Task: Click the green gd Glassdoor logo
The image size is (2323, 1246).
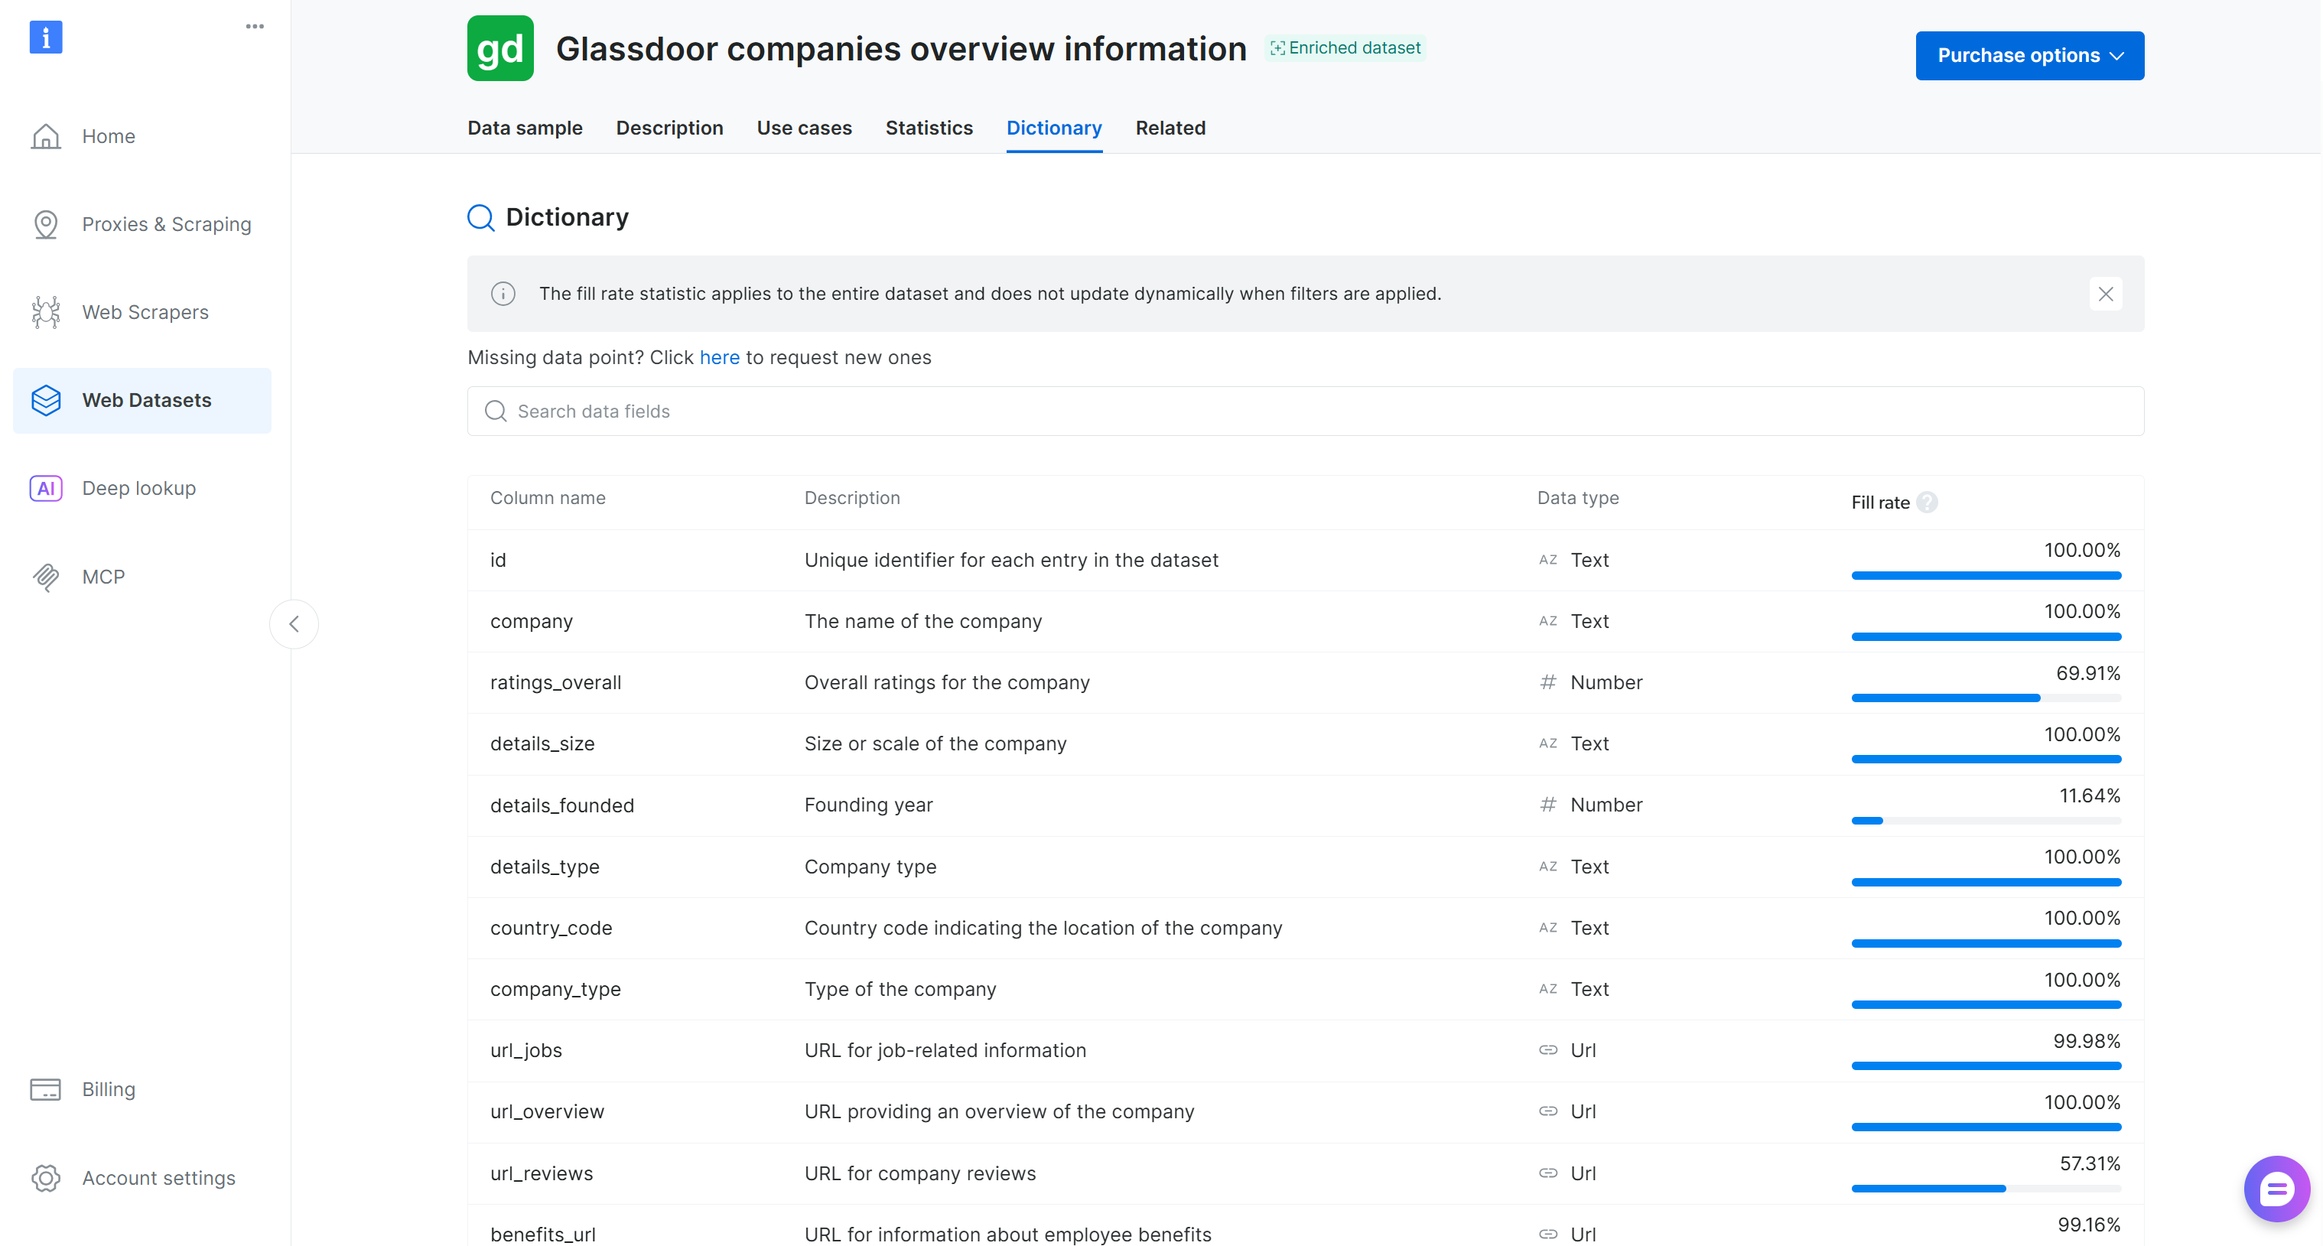Action: (x=500, y=49)
